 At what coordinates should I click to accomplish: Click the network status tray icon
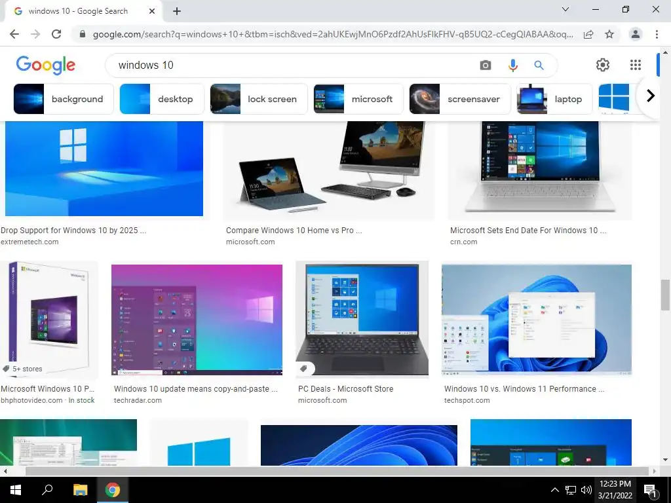pos(571,490)
